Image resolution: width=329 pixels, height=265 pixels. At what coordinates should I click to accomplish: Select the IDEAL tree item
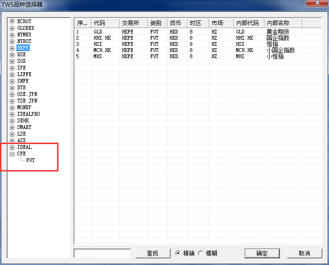click(x=25, y=147)
